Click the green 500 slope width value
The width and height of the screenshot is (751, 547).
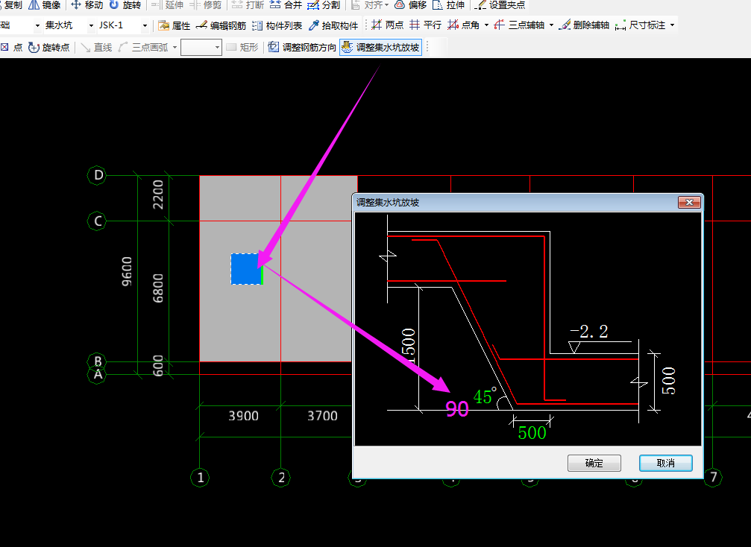click(x=531, y=433)
